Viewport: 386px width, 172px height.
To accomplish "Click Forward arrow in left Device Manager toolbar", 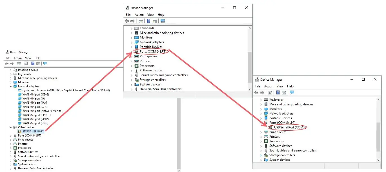I will coord(12,64).
